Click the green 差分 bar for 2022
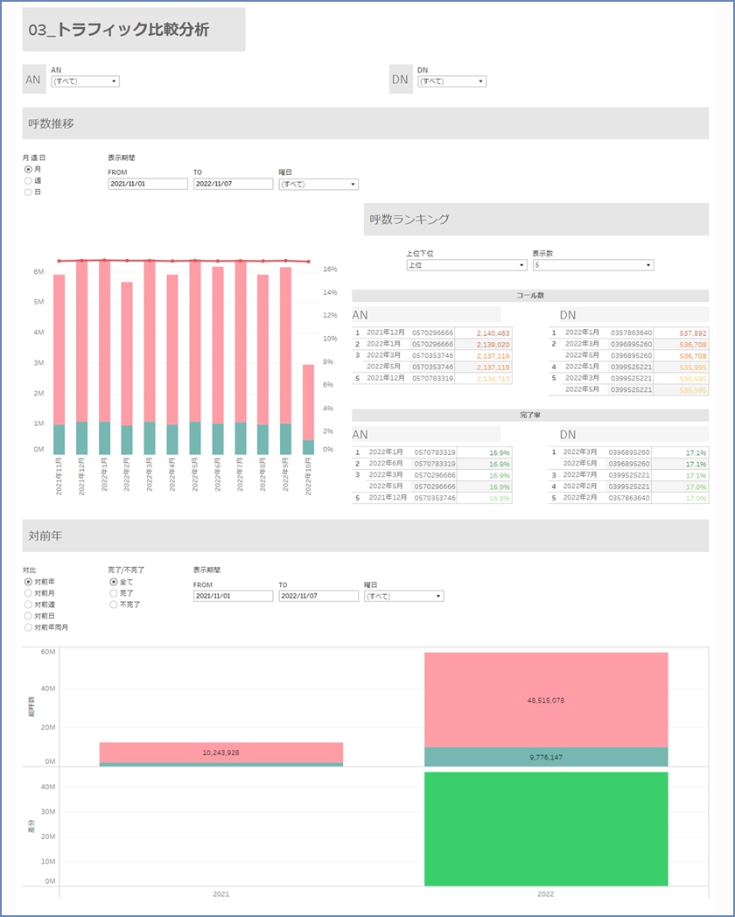 (546, 829)
